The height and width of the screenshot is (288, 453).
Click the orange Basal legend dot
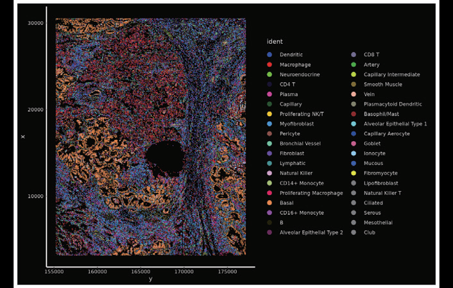coord(270,203)
